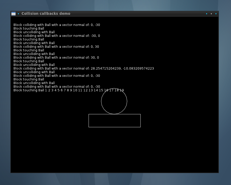The height and width of the screenshot is (185, 231).
Task: Click the number 19 ending the touching counter
Action: [122, 90]
